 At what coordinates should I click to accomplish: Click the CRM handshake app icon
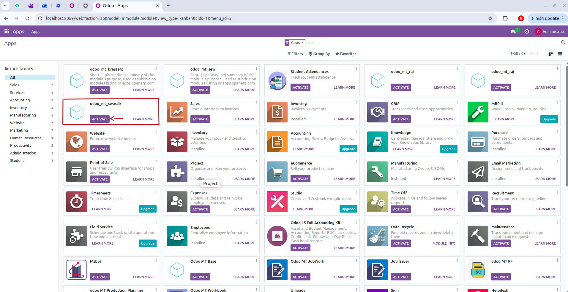pos(377,112)
